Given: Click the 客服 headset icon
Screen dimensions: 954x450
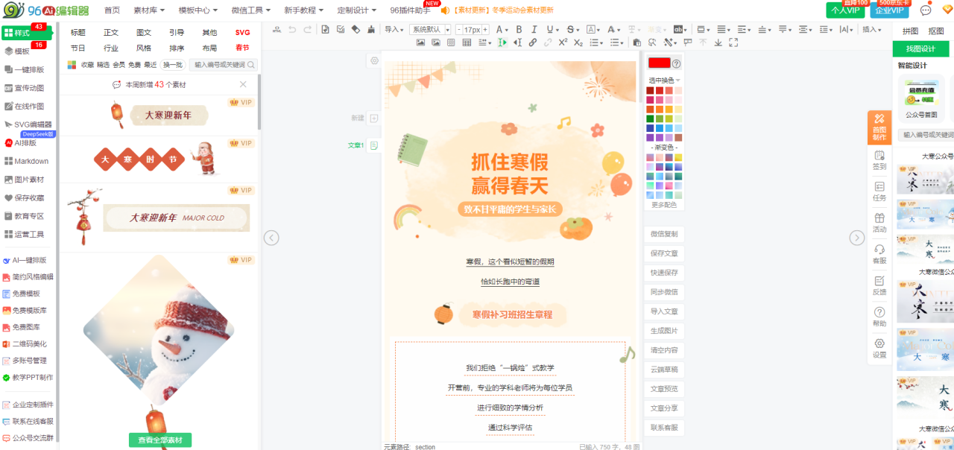Looking at the screenshot, I should pyautogui.click(x=879, y=253).
